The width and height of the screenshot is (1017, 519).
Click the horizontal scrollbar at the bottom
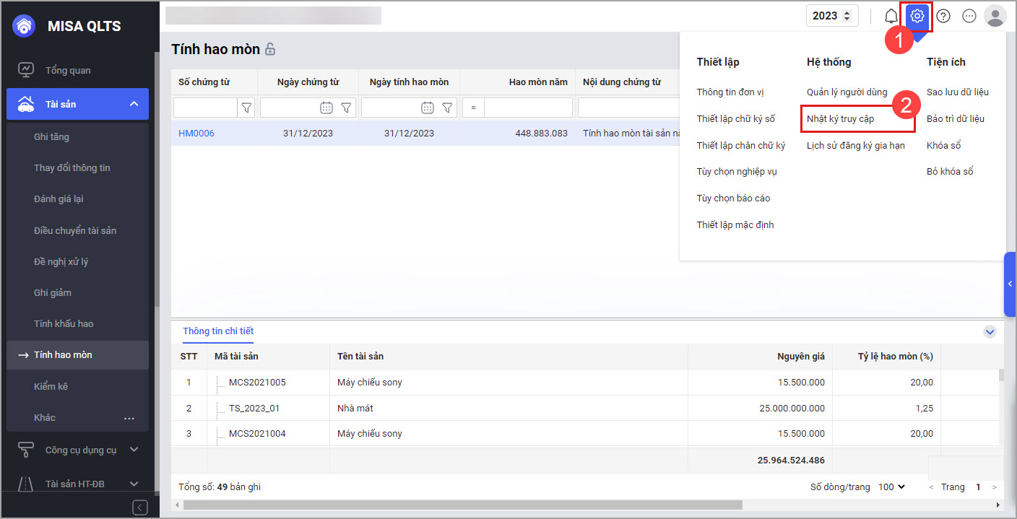click(462, 505)
